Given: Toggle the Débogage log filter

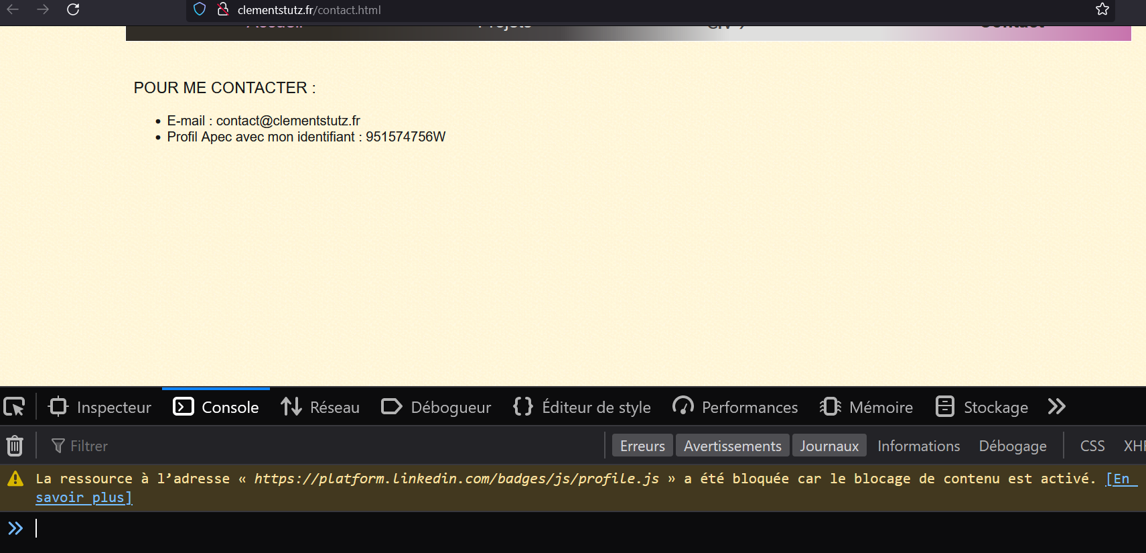Looking at the screenshot, I should coord(1013,446).
